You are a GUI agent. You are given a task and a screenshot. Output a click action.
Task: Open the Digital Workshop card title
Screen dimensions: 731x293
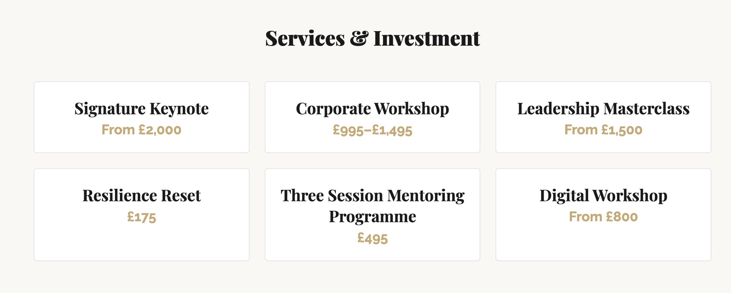point(603,196)
